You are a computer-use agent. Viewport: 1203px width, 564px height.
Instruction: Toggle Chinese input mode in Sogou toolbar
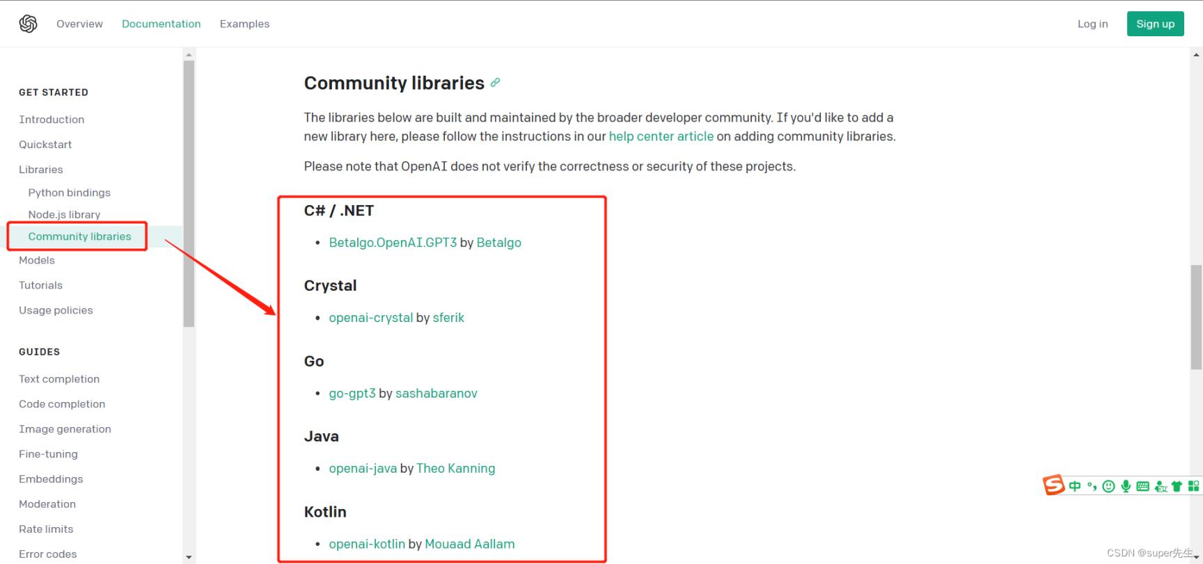(x=1075, y=486)
